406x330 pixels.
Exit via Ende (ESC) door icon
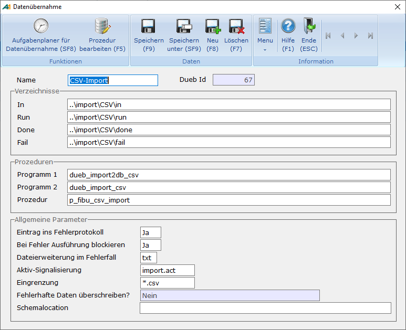tap(309, 26)
